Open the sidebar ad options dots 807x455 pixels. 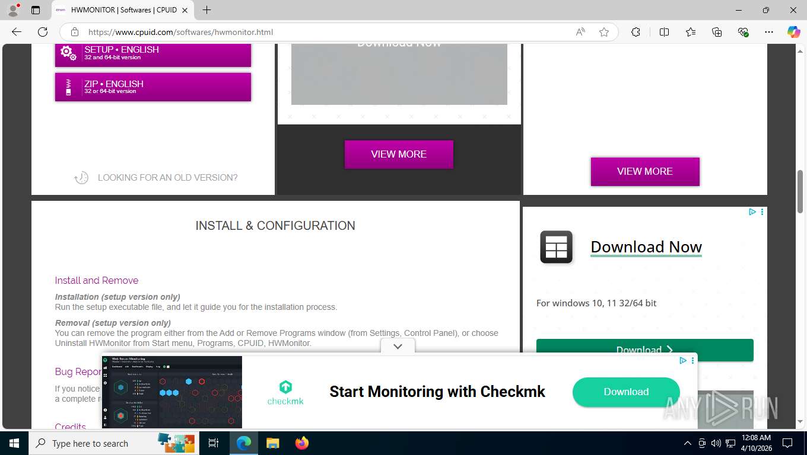click(762, 212)
